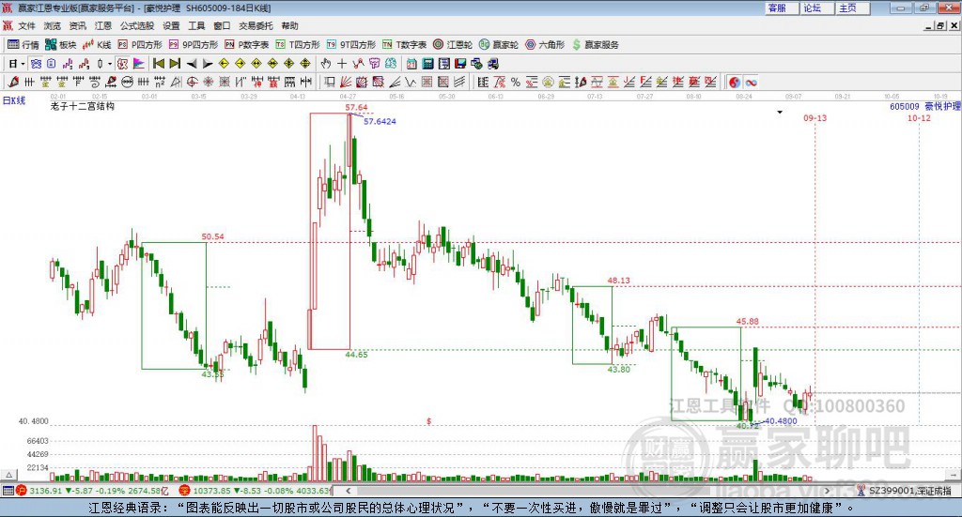Open the T数字表 time table
Viewport: 962px width, 517px height.
pos(404,45)
